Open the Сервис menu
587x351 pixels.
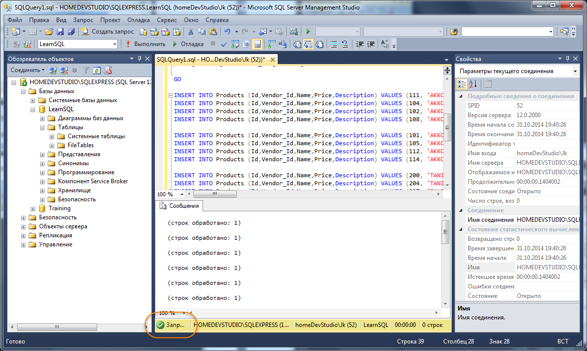[x=166, y=20]
